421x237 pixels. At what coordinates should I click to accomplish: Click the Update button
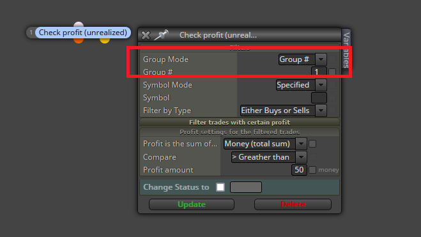click(192, 204)
